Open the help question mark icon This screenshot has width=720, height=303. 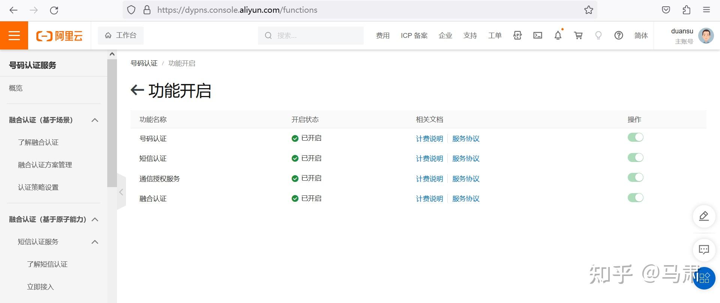(x=619, y=36)
